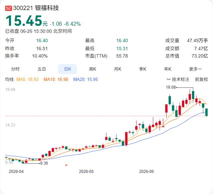Click the 2026-05 date axis label
Viewport: 213px width, 194px height.
click(86, 171)
